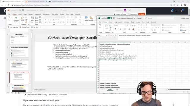Screen dimensions: 190x106
Task: Select slide 4 thumbnail in PowerPoint
Action: pos(19,52)
